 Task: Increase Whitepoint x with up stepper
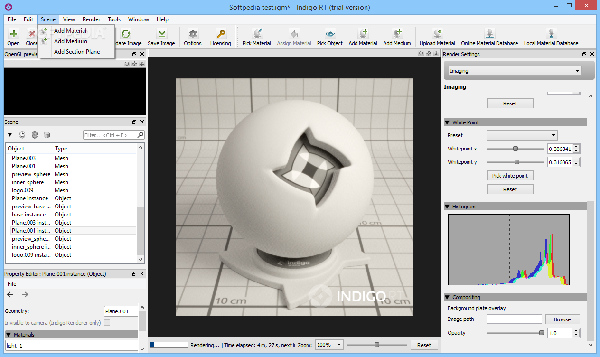[576, 147]
